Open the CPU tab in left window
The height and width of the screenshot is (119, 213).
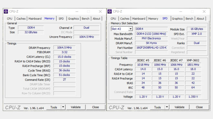[x=9, y=19]
